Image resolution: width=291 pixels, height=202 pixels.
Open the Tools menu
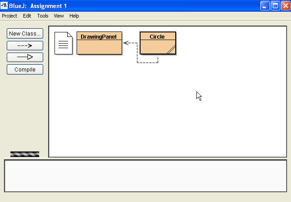click(x=43, y=16)
